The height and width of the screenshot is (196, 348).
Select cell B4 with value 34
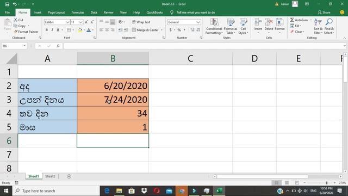coord(113,113)
